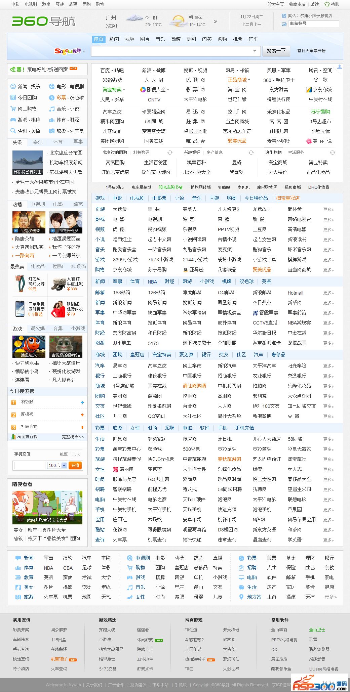This screenshot has height=692, width=350.
Task: Open the 日称将警告射击 news thumbnail
Action: coord(28,163)
